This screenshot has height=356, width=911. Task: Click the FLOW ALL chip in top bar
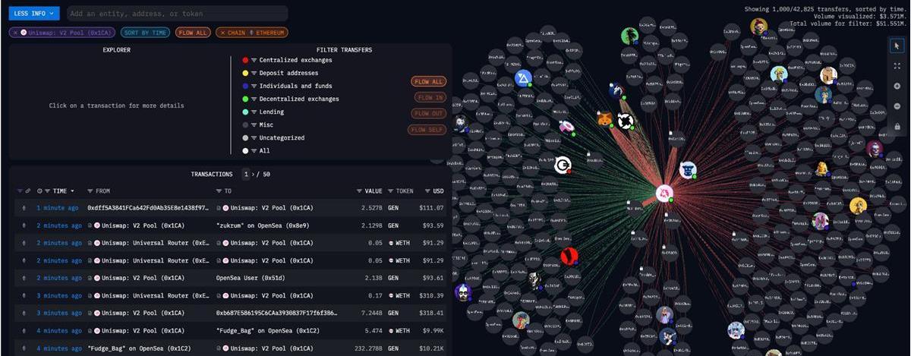tap(192, 33)
